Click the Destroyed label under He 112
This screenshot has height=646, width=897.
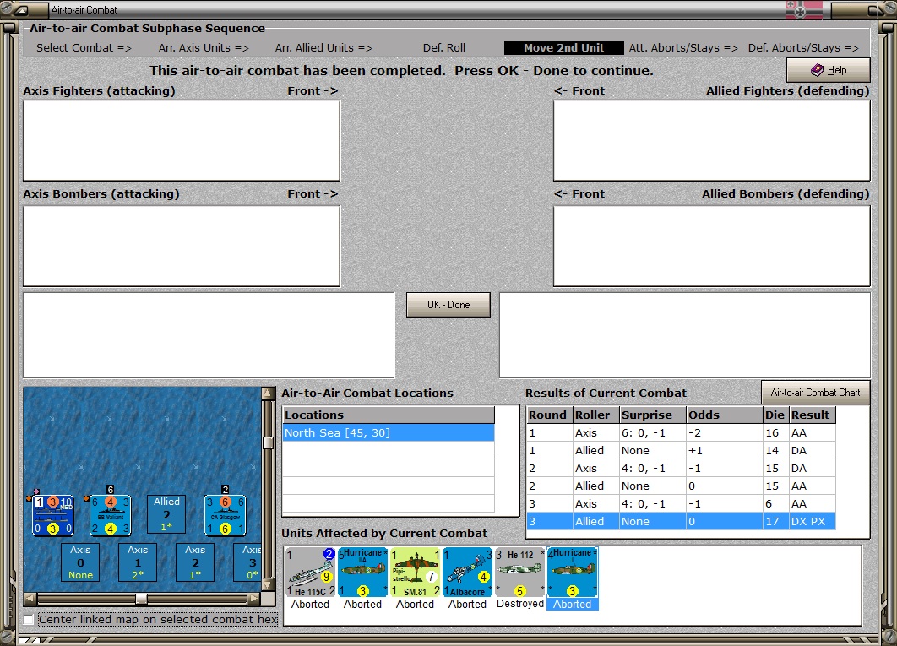point(520,604)
